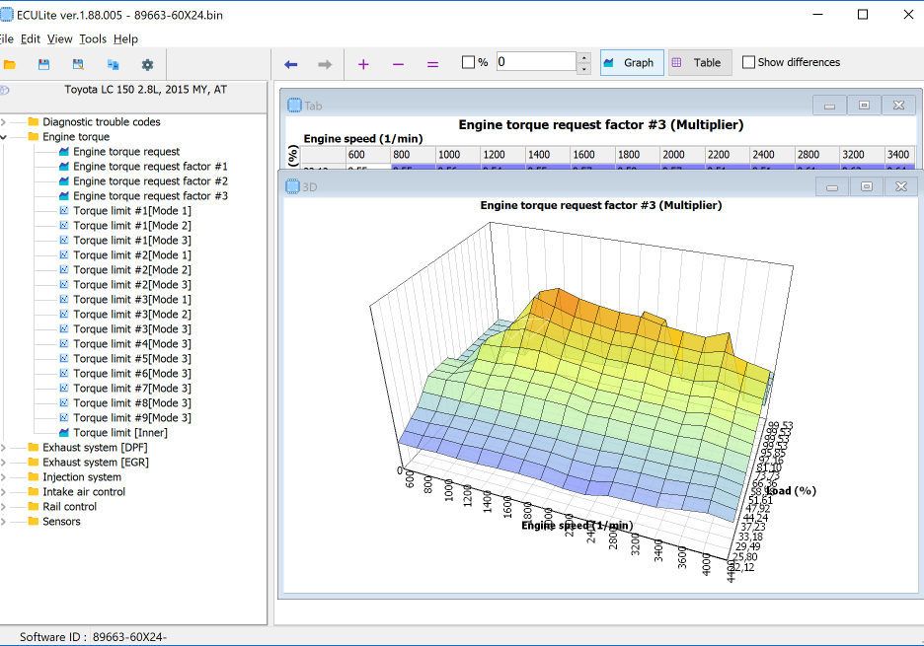Open the View menu
The image size is (924, 646).
click(x=59, y=38)
